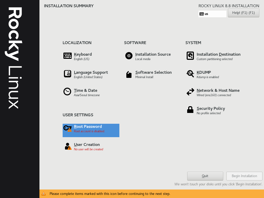Click the 'us' keyboard layout indicator
264x198 pixels.
pos(212,14)
